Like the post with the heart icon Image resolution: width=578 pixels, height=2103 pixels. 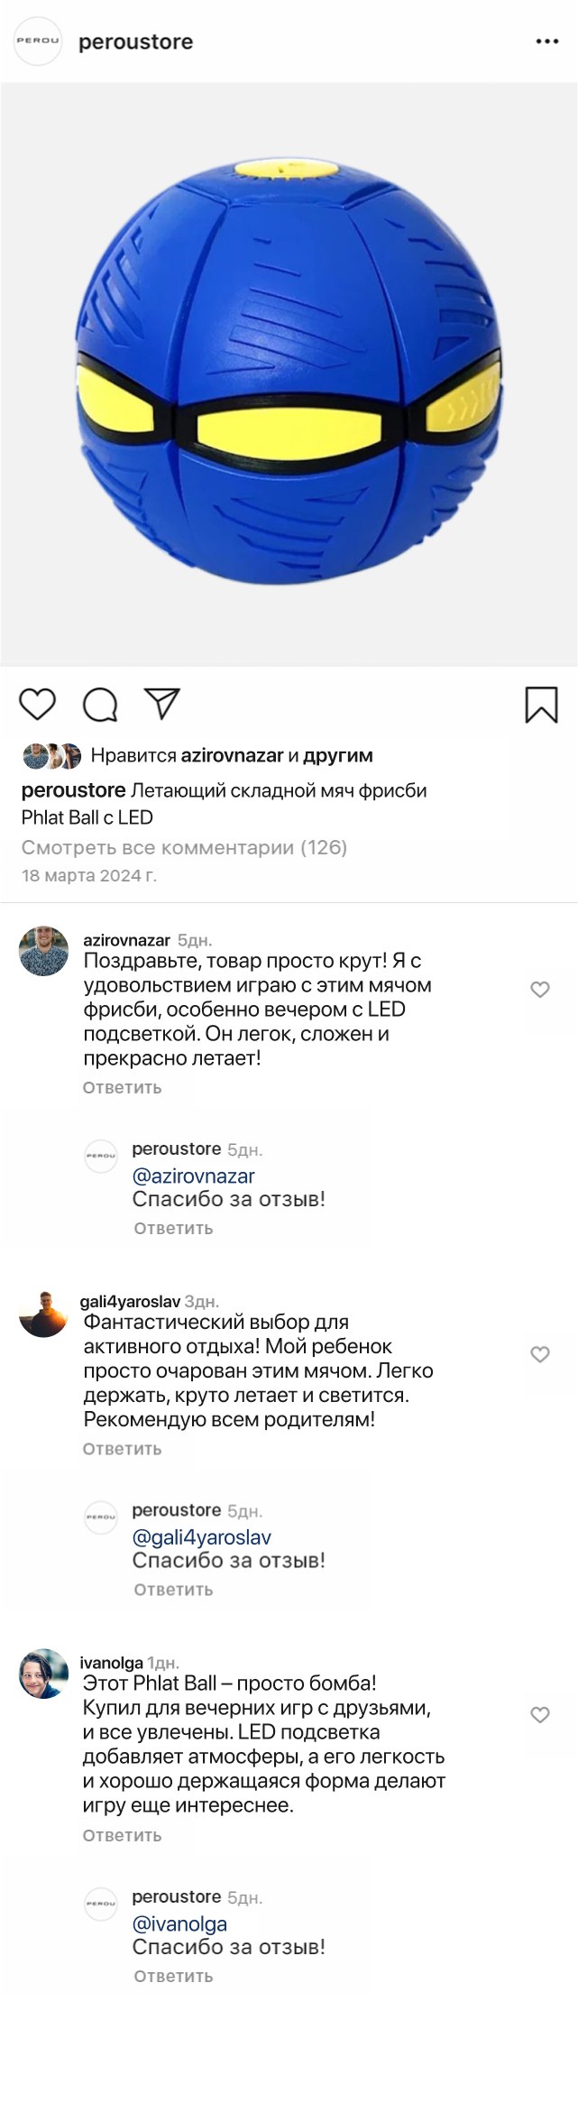(x=38, y=704)
